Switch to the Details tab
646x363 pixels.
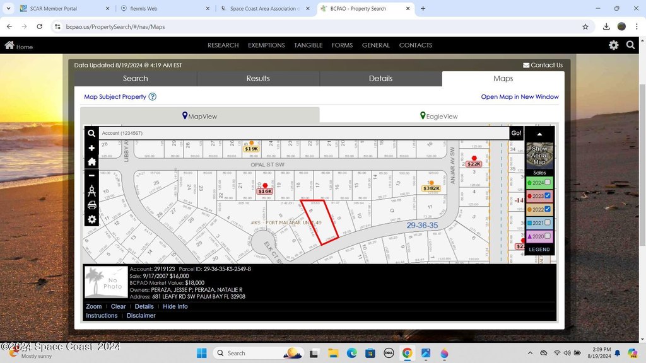[380, 79]
